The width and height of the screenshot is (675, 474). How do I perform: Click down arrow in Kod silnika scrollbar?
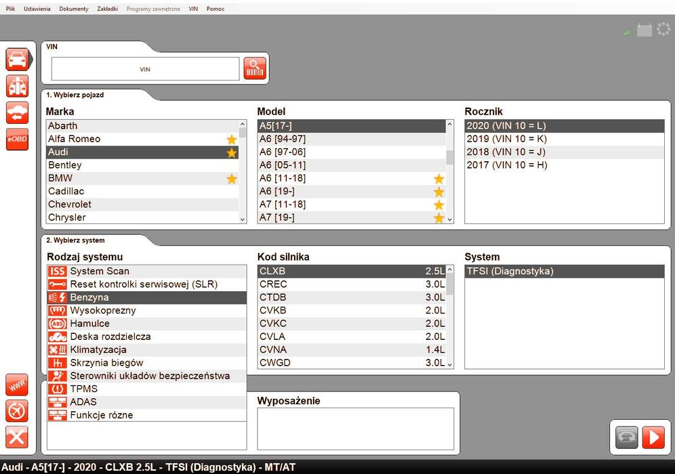450,365
